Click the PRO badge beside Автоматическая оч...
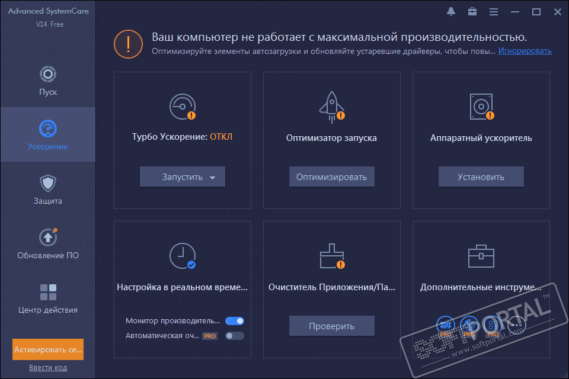Viewport: 569px width, 379px height. coord(210,336)
